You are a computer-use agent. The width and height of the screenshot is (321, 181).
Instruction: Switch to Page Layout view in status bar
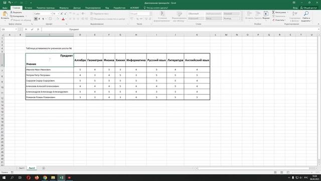point(282,172)
